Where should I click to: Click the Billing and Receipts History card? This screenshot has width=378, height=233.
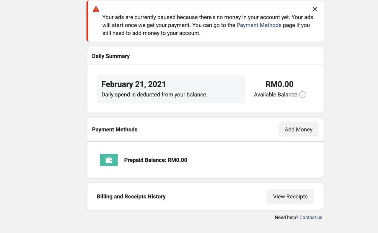click(206, 197)
